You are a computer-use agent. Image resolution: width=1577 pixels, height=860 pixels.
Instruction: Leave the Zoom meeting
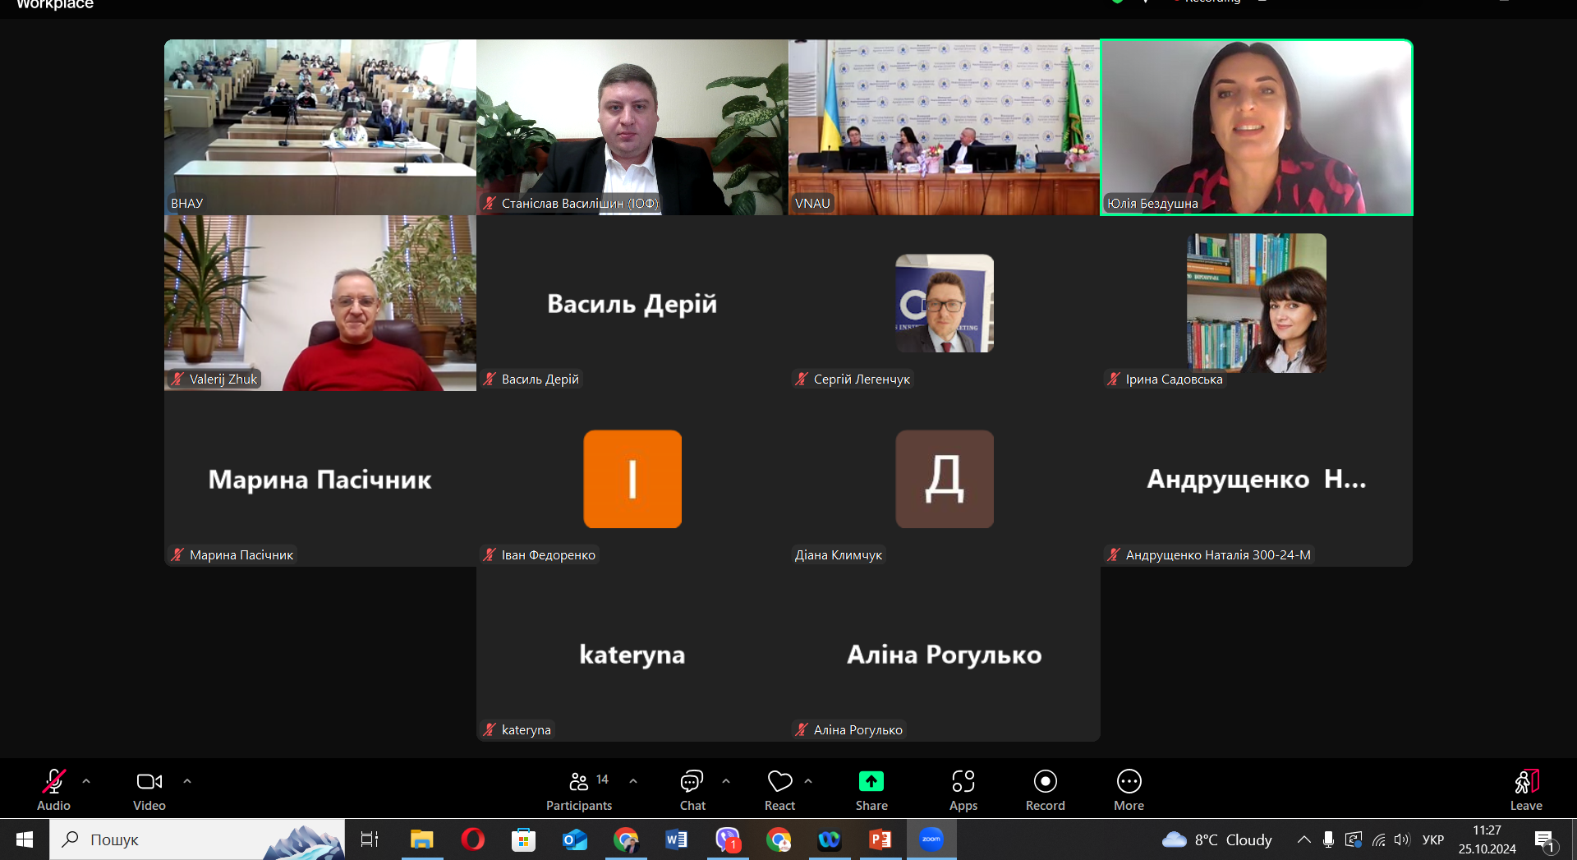1526,790
